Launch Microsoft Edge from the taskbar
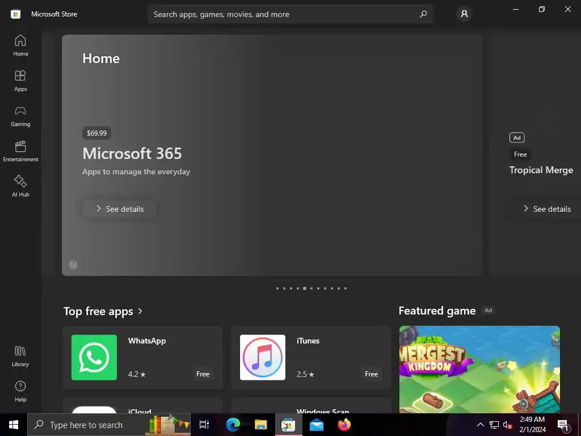Screen dimensions: 581x436 click(233, 425)
